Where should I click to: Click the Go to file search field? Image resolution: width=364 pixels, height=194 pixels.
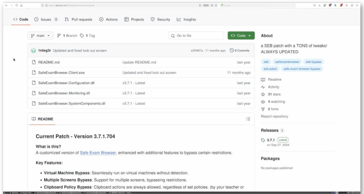[x=196, y=36]
